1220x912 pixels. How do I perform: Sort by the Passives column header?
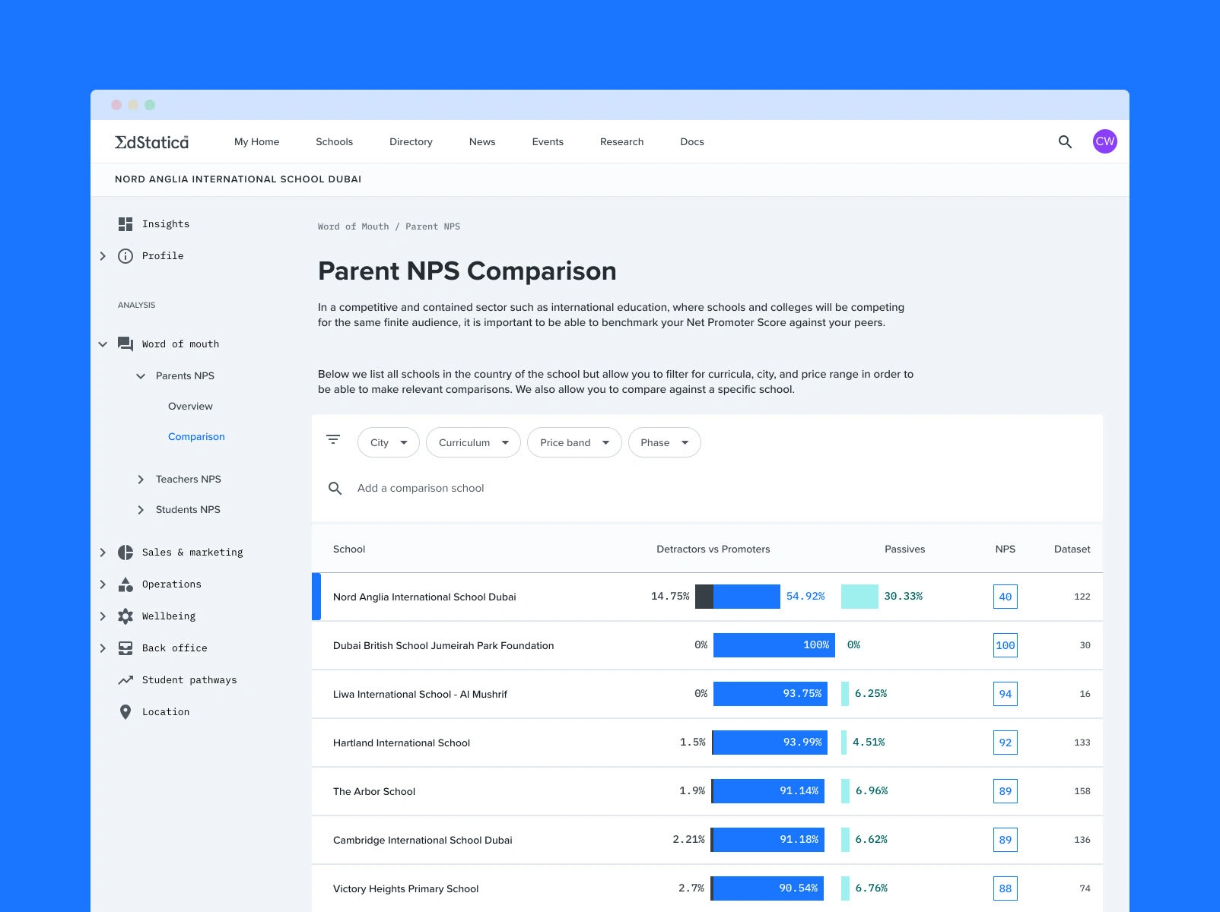(x=905, y=549)
